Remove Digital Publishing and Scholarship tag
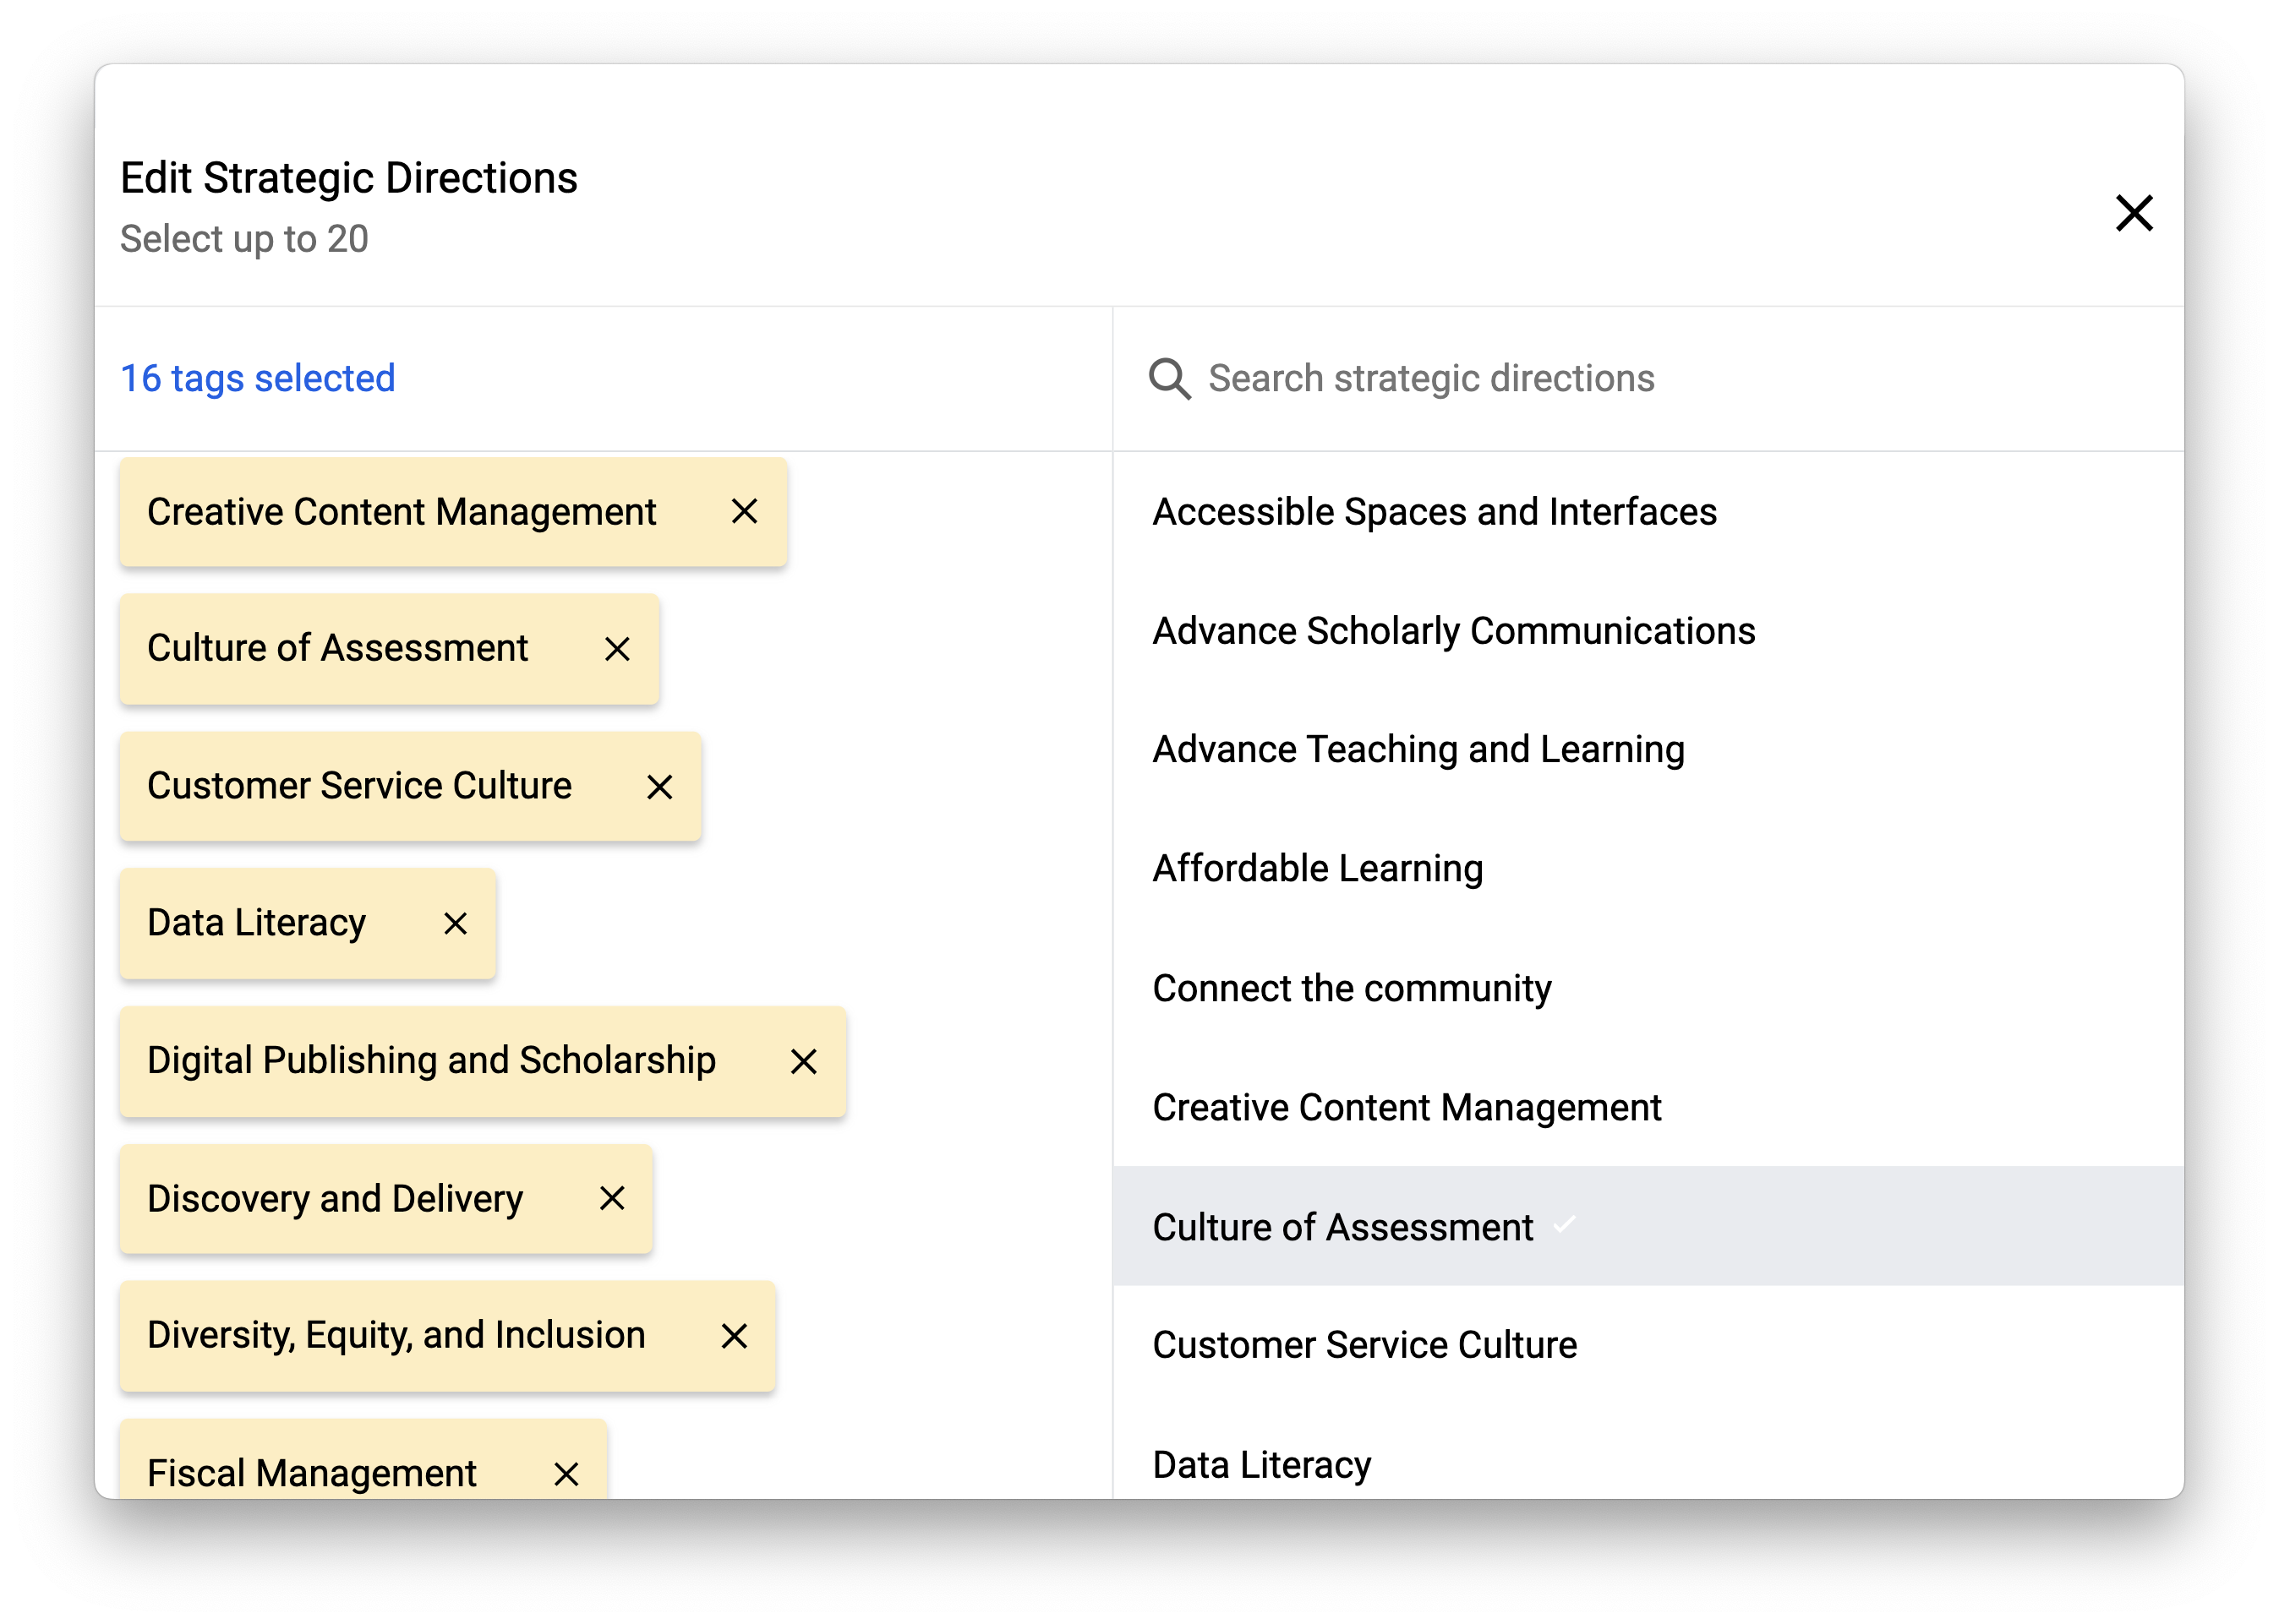The image size is (2279, 1624). point(803,1061)
